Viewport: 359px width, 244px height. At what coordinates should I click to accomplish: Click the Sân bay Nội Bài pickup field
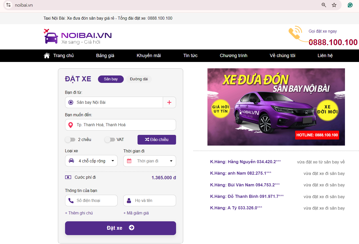(114, 102)
